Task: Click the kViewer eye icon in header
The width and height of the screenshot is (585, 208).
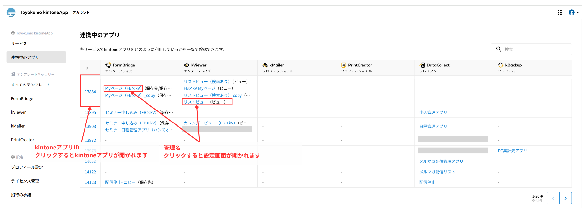Action: tap(187, 65)
